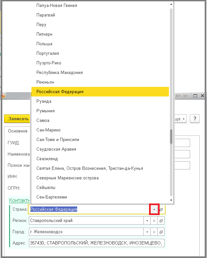Expand the Город dropdown arrow

(147, 232)
